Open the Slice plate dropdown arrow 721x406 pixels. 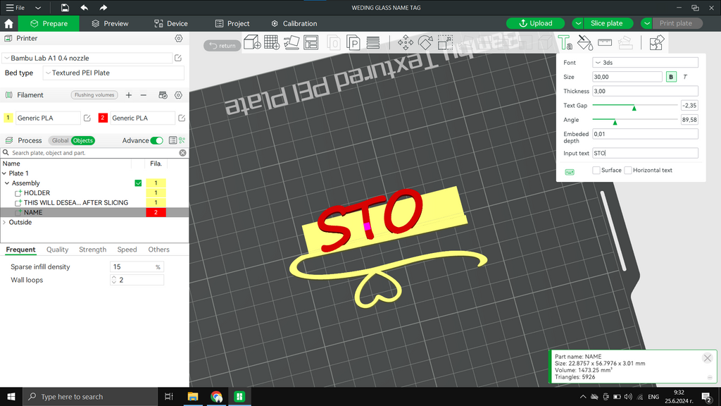578,23
